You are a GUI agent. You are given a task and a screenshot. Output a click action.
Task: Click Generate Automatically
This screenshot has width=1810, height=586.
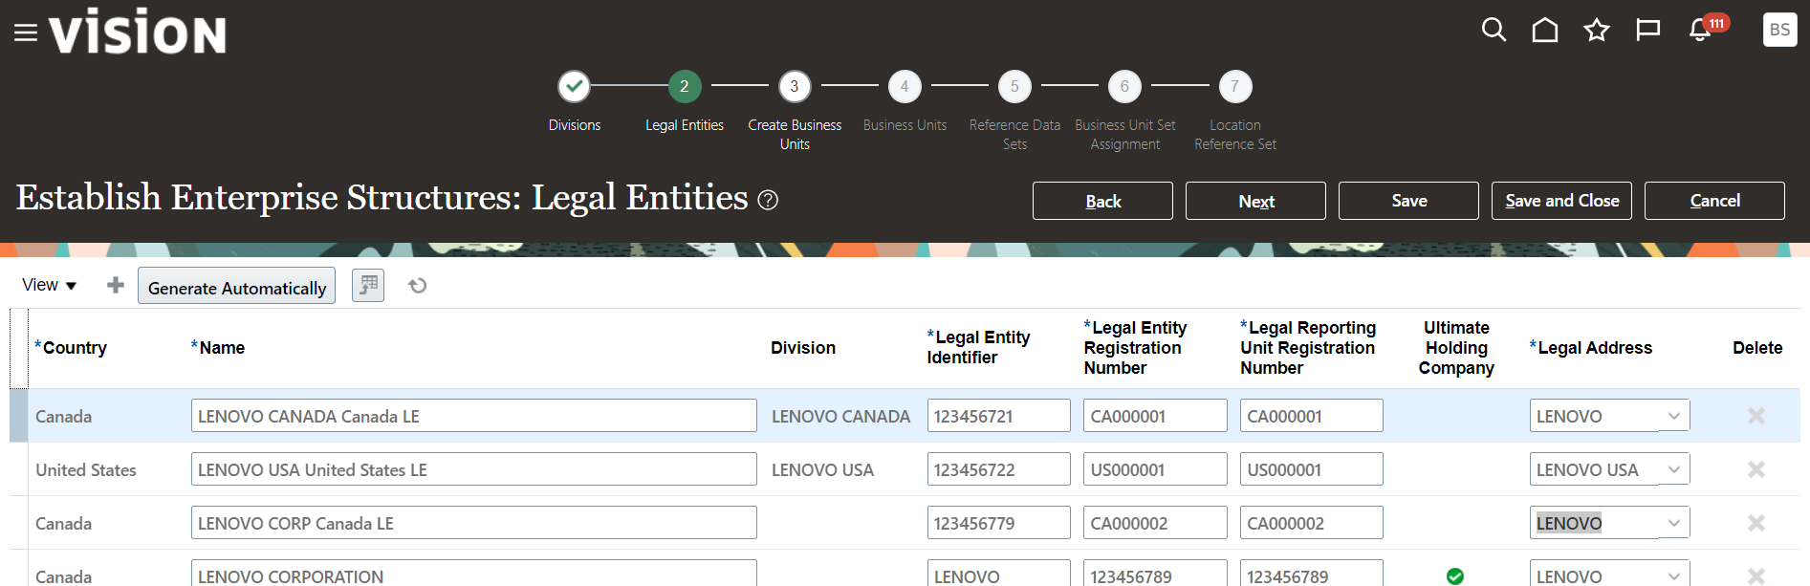[x=236, y=286]
